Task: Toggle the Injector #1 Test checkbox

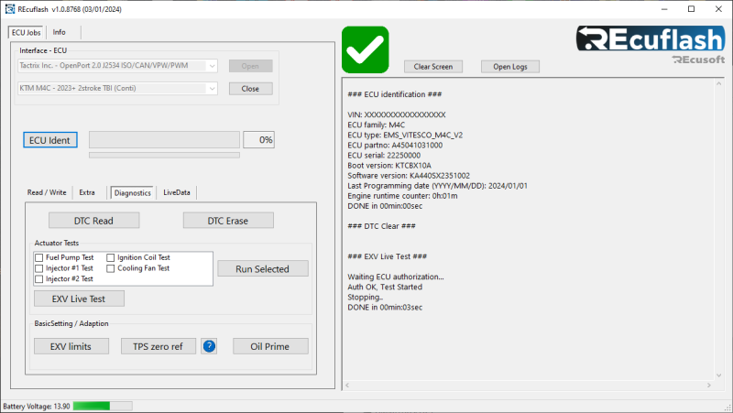Action: (39, 268)
